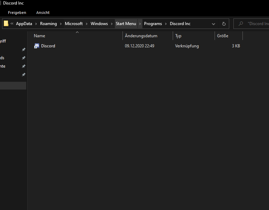Click the first pin icon in sidebar
This screenshot has width=269, height=210.
point(24,49)
